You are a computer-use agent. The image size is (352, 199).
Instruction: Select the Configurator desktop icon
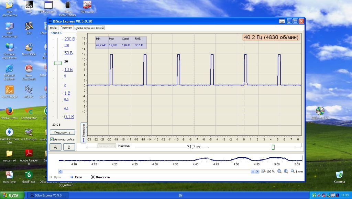point(29,113)
